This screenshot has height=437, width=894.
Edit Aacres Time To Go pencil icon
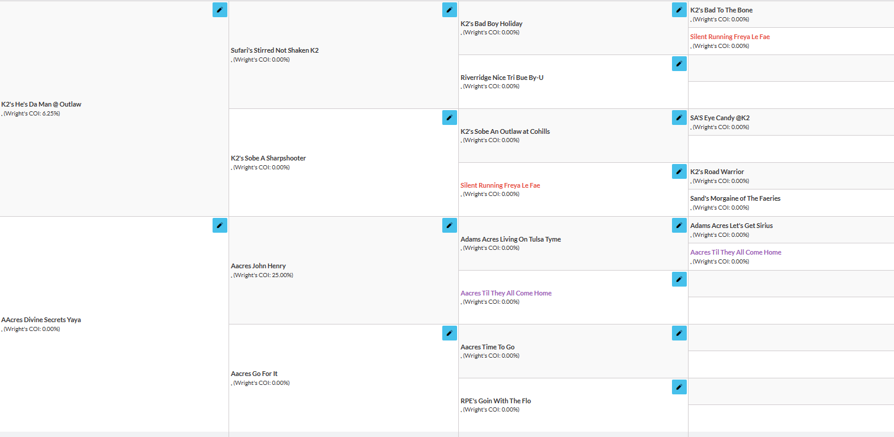[679, 333]
